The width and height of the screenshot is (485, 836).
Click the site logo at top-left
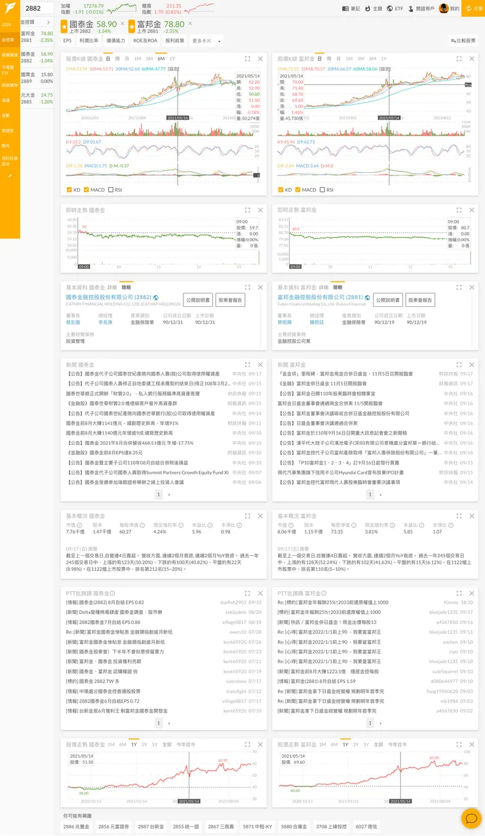(x=9, y=8)
